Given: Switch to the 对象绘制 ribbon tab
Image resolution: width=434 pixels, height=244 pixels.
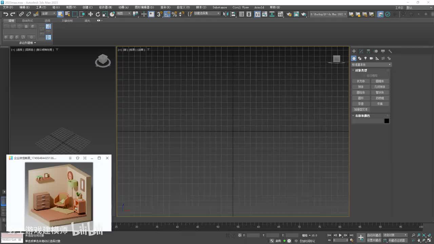Looking at the screenshot, I should (x=67, y=21).
